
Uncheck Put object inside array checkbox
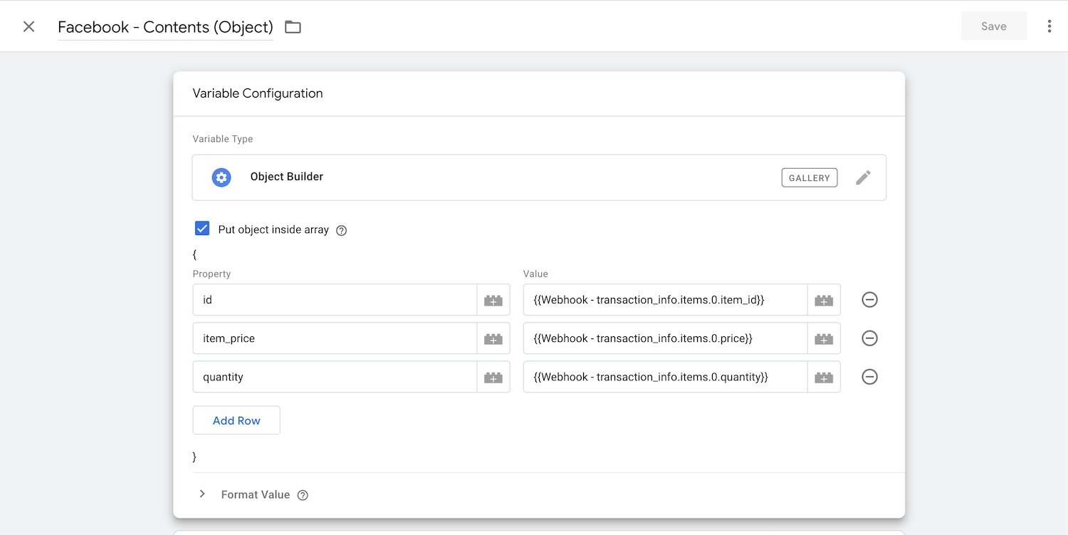[202, 229]
